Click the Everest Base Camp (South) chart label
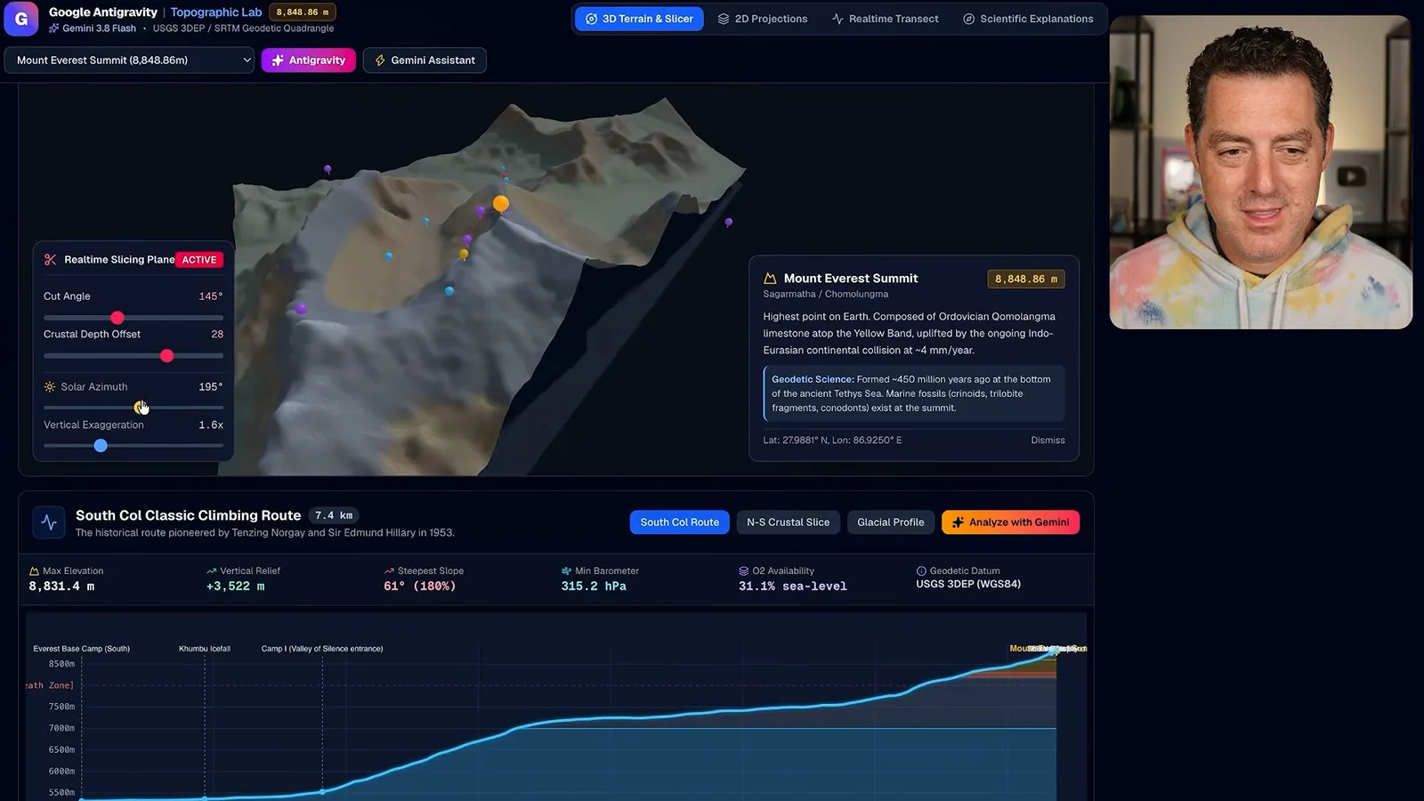Screen dimensions: 1424x801 (82, 649)
